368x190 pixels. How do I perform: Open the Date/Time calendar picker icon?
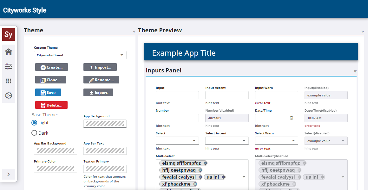click(x=292, y=118)
